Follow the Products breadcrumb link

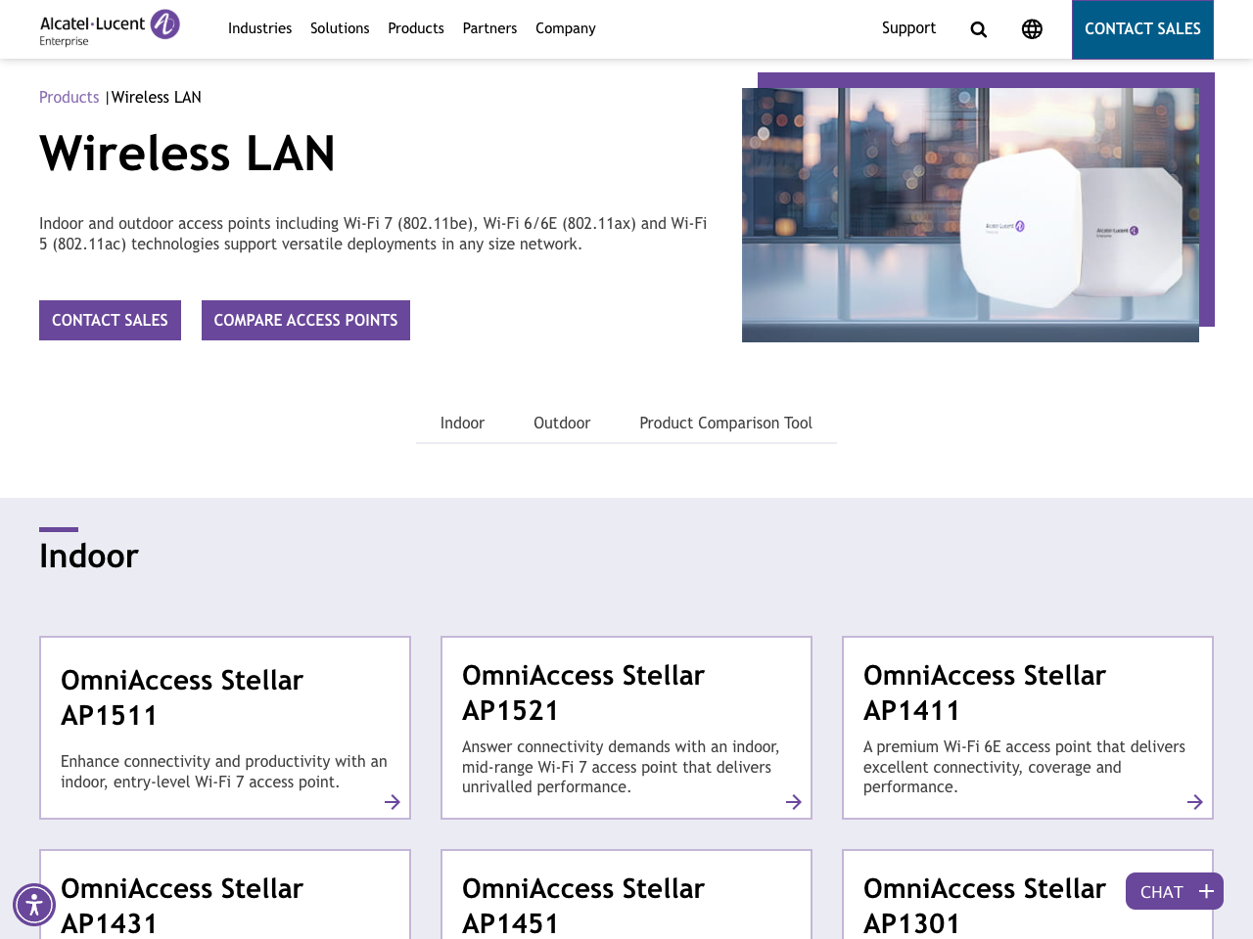(x=70, y=97)
